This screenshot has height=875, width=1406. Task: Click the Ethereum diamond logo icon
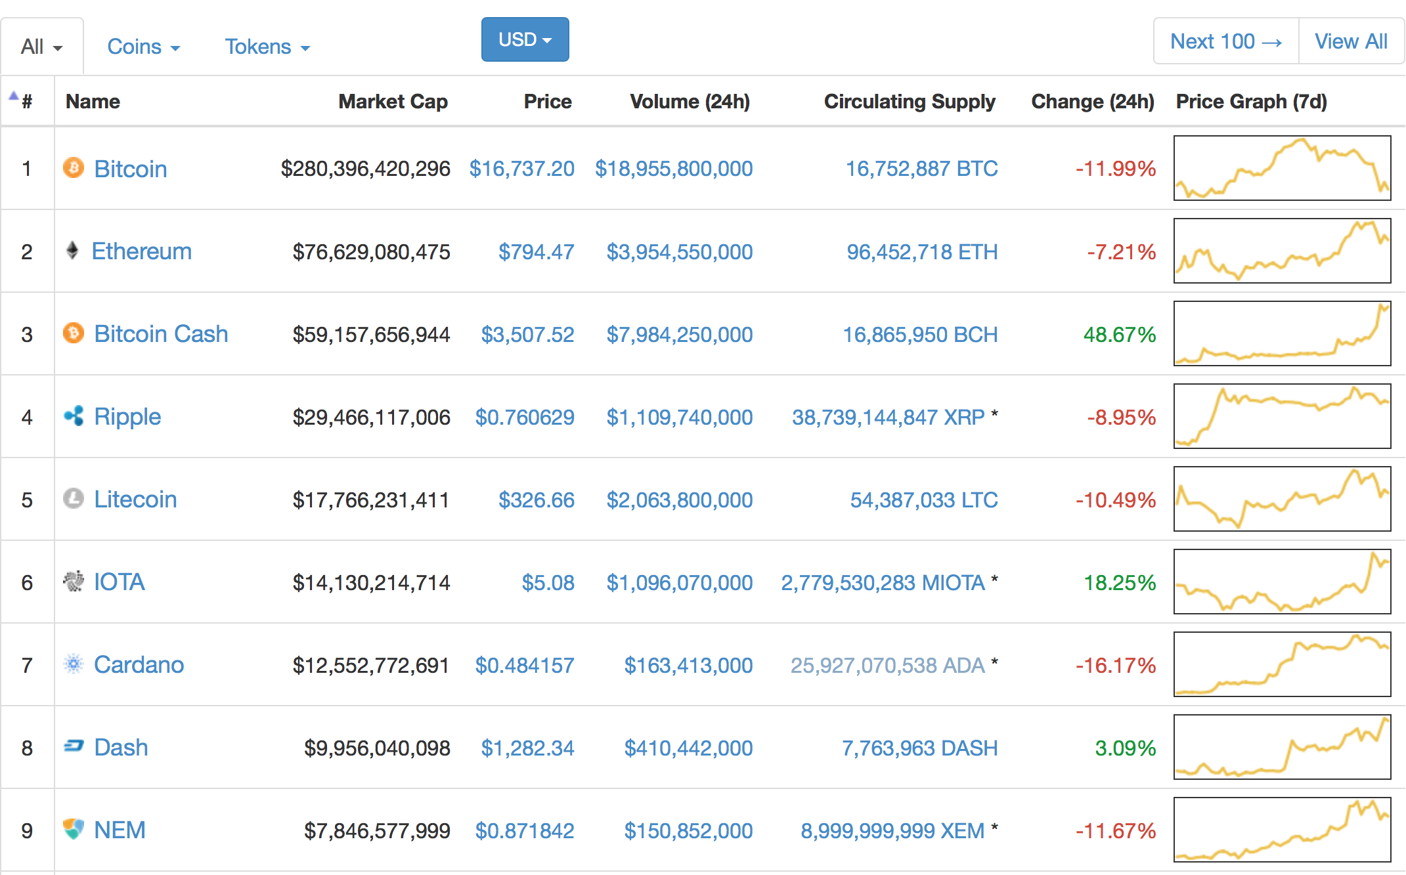click(x=73, y=250)
